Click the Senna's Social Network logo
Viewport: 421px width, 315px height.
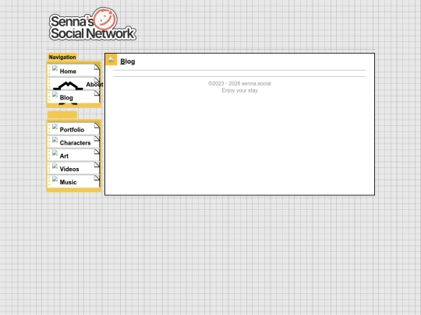coord(93,24)
